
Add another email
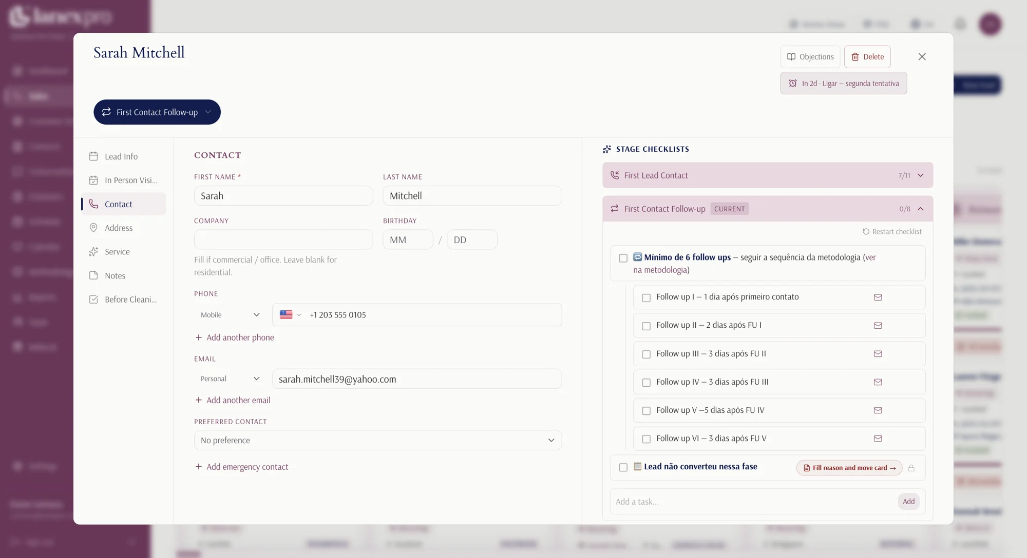(x=233, y=400)
